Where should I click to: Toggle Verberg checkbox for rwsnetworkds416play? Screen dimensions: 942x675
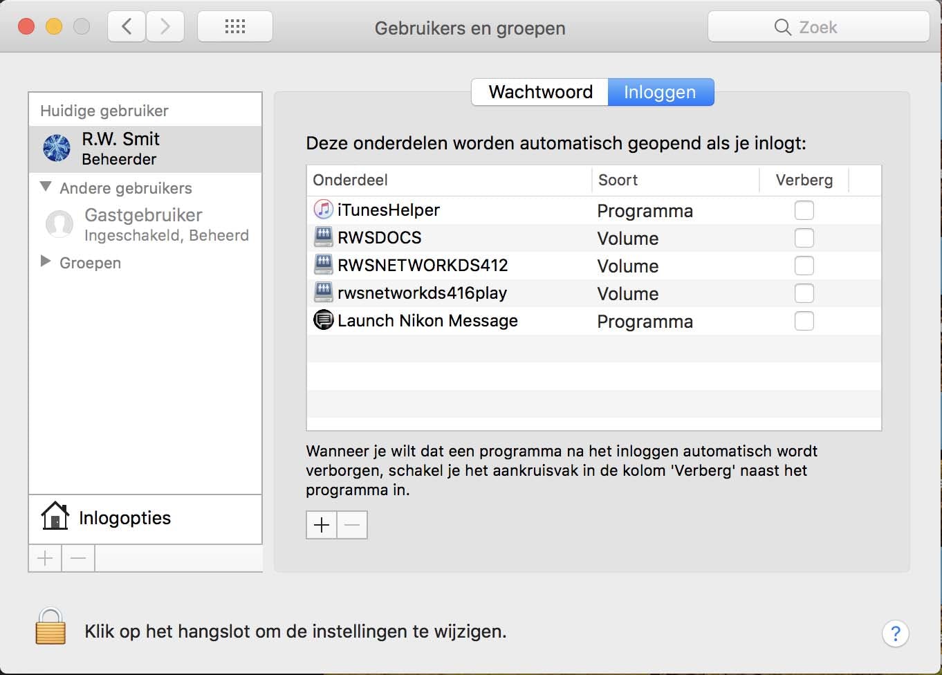pyautogui.click(x=804, y=293)
